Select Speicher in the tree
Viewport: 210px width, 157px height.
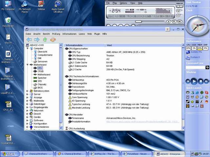click(42, 78)
